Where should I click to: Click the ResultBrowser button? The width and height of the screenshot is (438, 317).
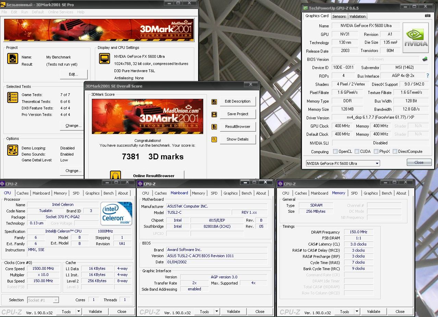coord(238,127)
